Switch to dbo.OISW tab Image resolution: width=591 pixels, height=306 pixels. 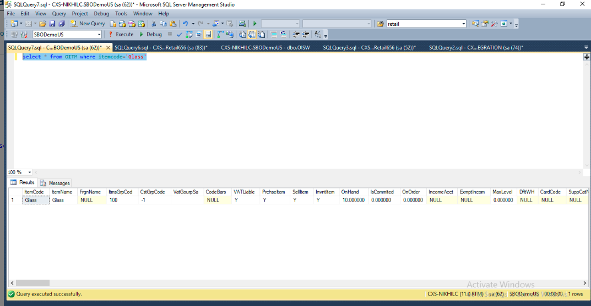point(265,48)
